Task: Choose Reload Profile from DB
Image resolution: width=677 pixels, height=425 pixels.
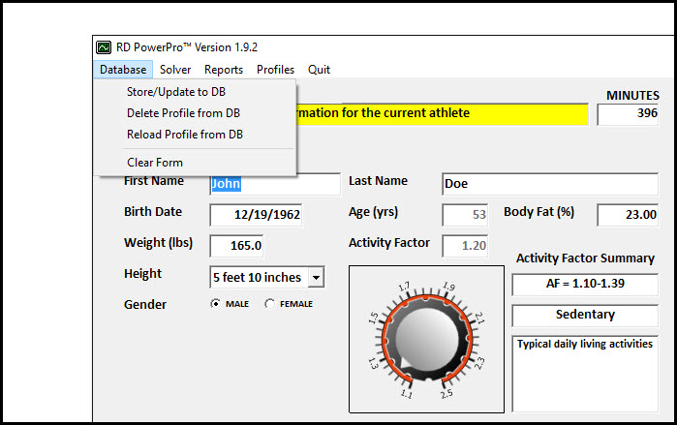Action: (x=185, y=135)
